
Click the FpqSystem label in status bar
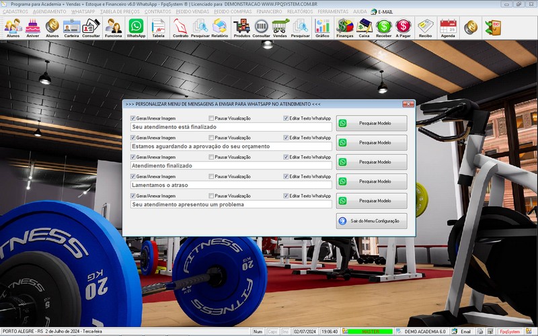pos(510,331)
